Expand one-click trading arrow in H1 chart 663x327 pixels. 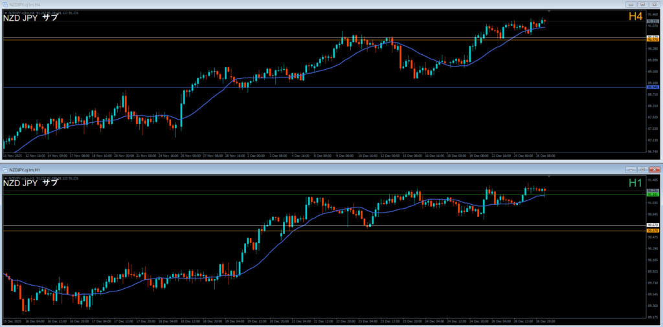pyautogui.click(x=5, y=178)
